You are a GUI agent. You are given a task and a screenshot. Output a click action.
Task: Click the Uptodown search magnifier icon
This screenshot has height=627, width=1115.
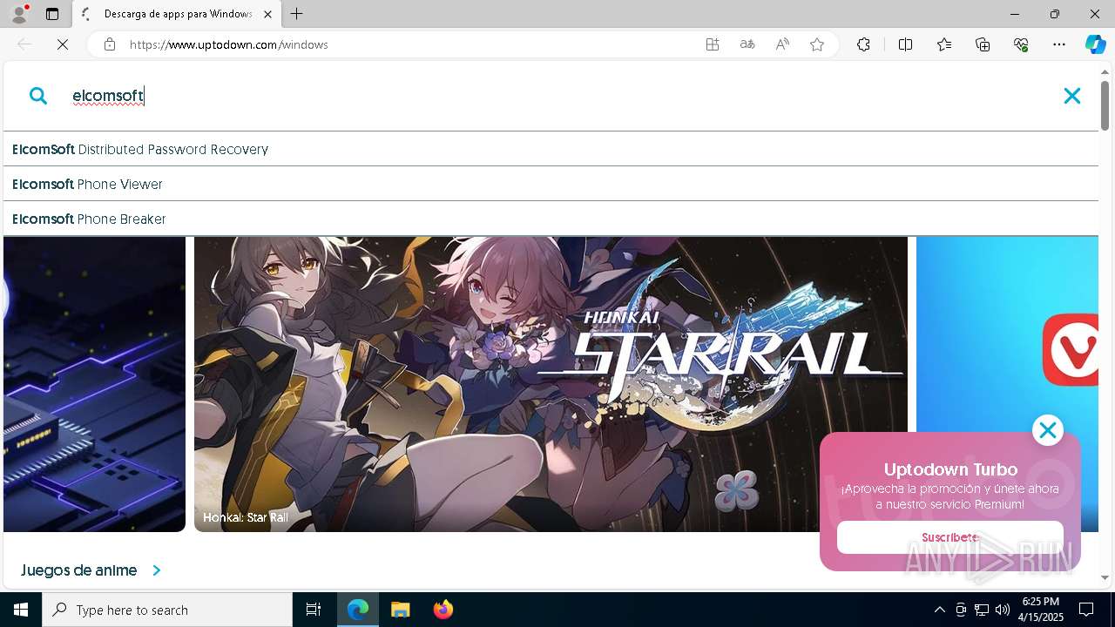[x=37, y=96]
